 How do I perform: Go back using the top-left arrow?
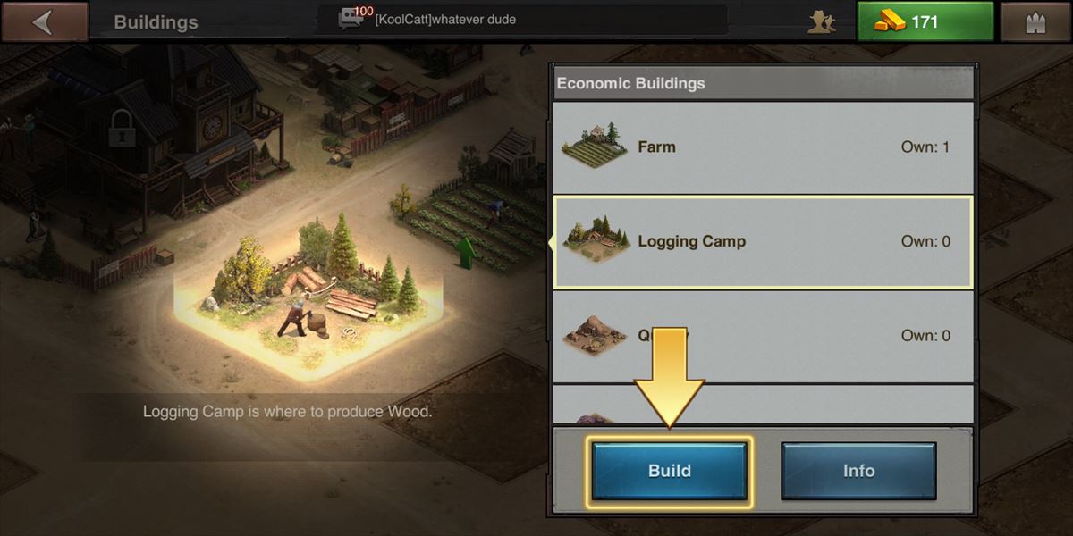tap(45, 21)
